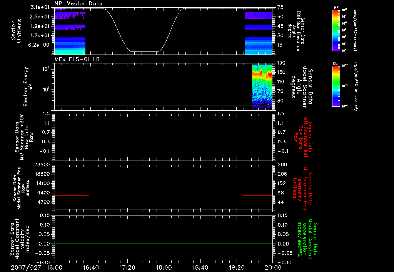Click the 1.9e+01 sector axis value
The width and height of the screenshot is (394, 272).
[x=40, y=26]
